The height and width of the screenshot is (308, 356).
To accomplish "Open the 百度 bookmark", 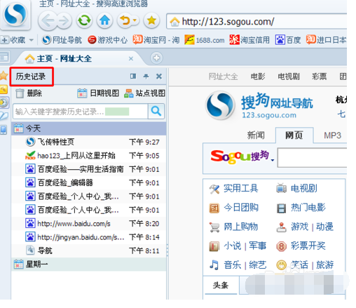I will click(x=288, y=40).
